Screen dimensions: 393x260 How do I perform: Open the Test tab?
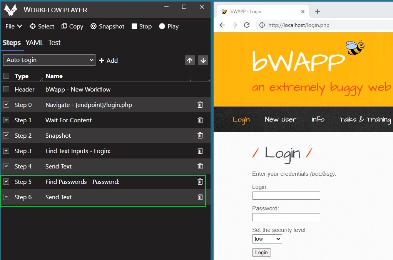(54, 43)
